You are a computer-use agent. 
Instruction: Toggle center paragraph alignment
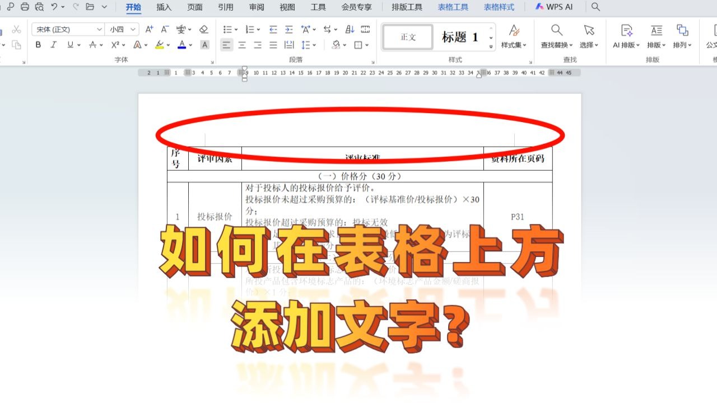coord(242,45)
